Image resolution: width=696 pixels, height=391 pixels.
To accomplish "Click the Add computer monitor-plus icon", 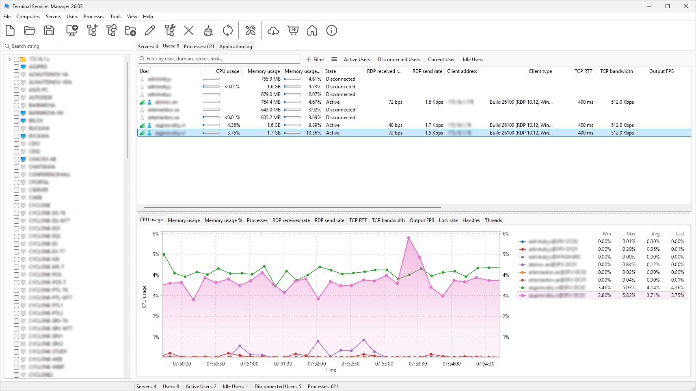I will click(x=72, y=31).
